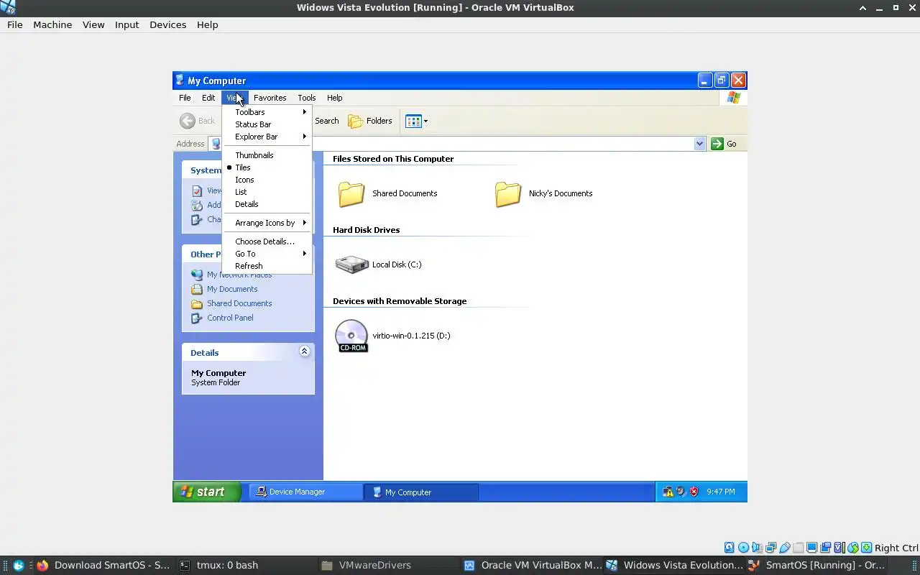Open My Documents link in sidebar

232,289
